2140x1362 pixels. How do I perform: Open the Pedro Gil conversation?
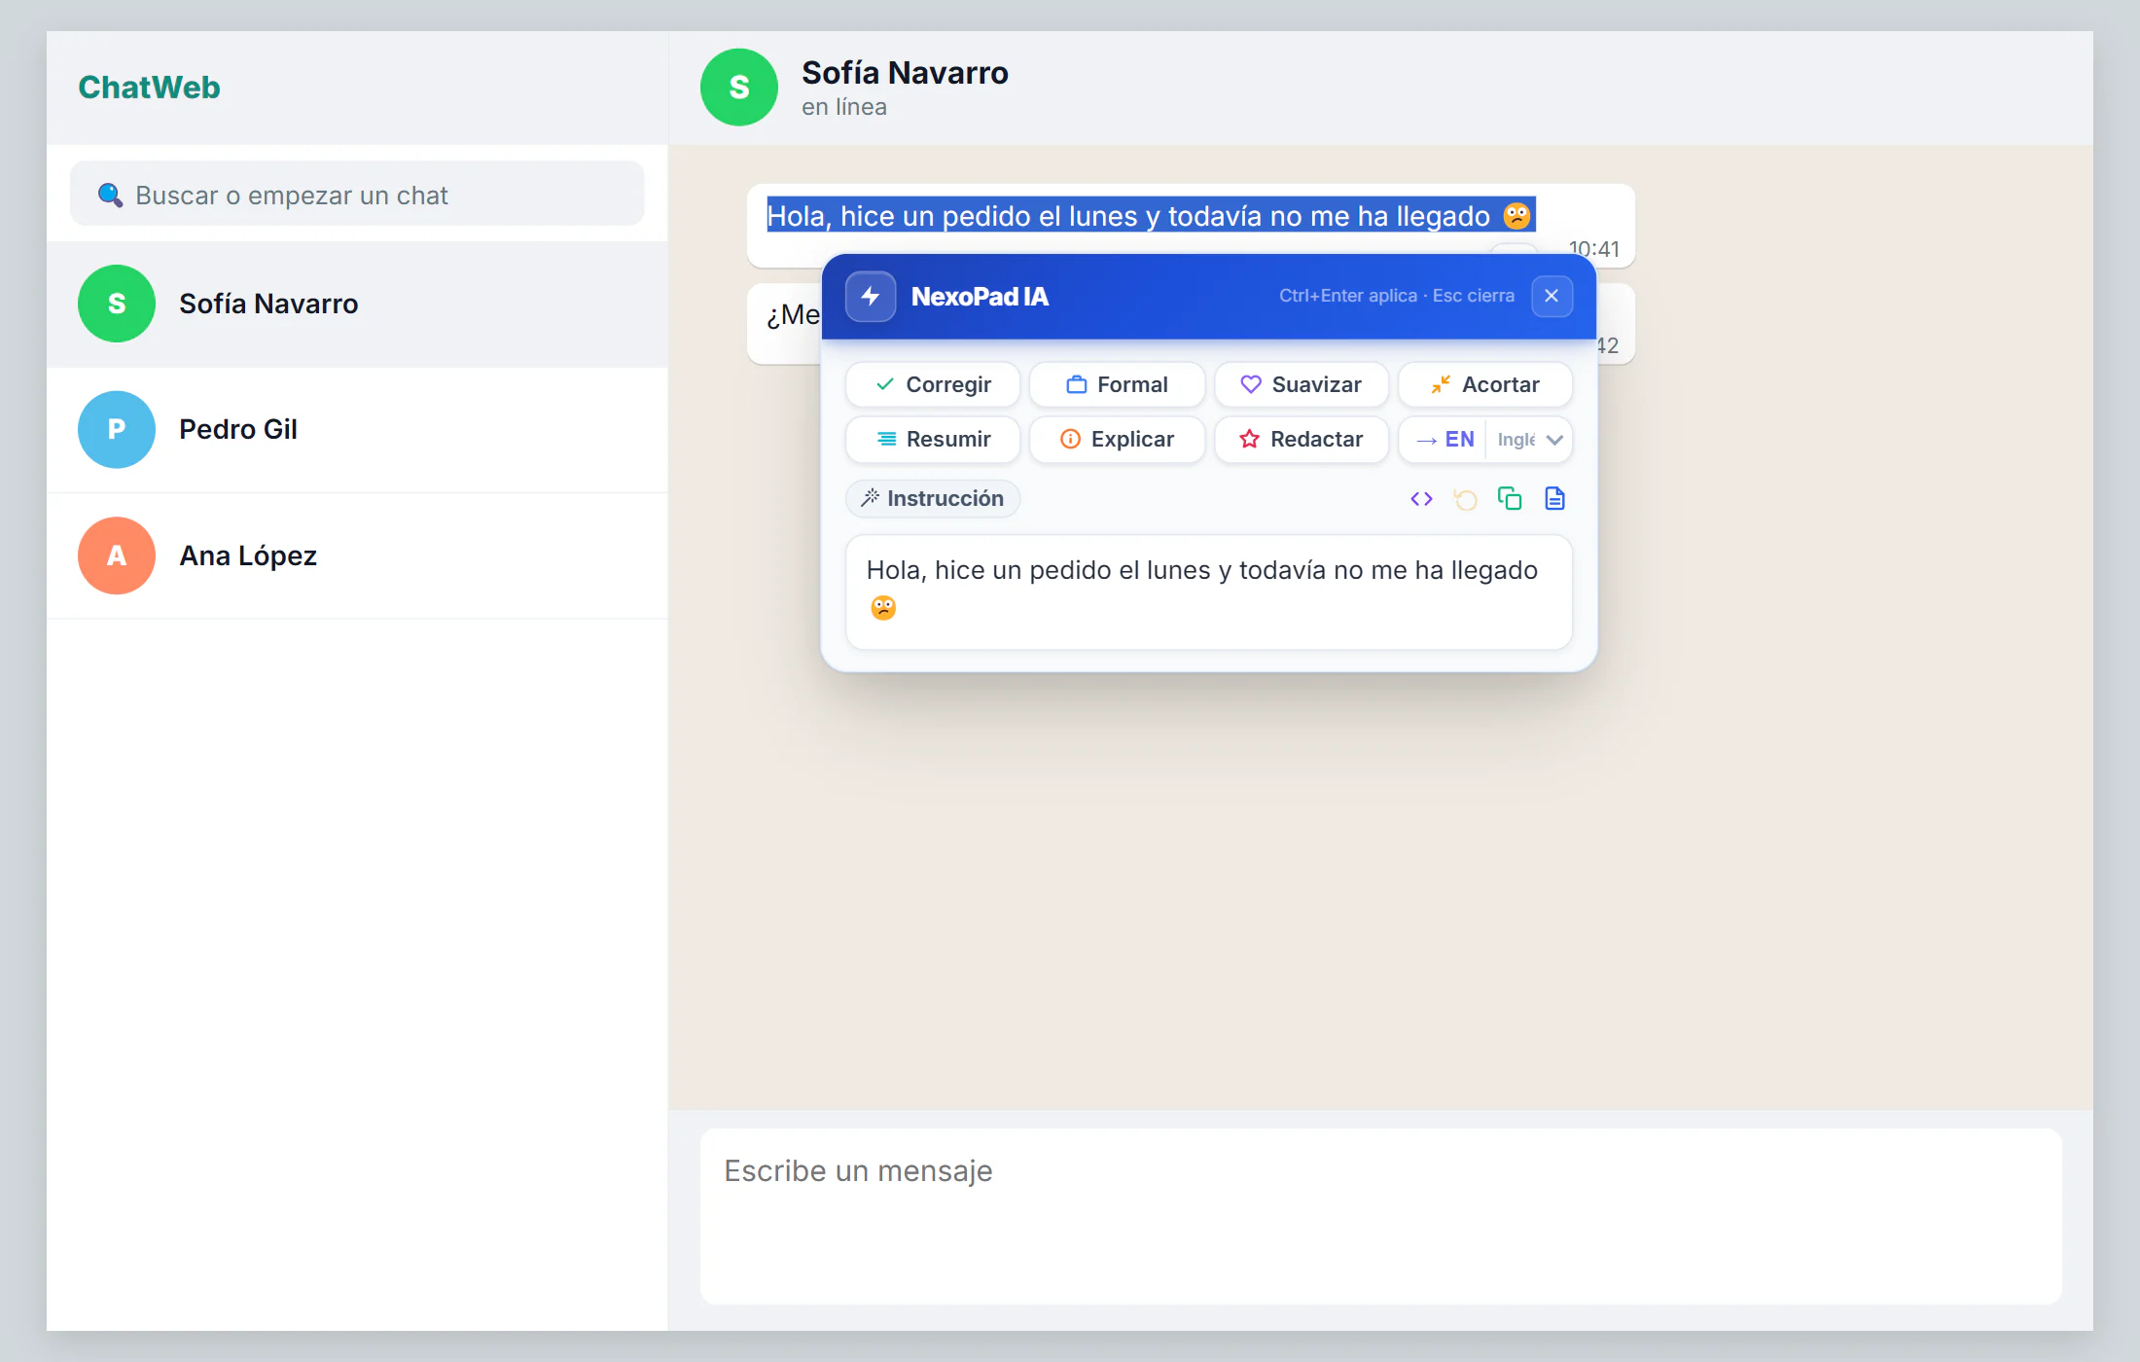click(x=357, y=429)
